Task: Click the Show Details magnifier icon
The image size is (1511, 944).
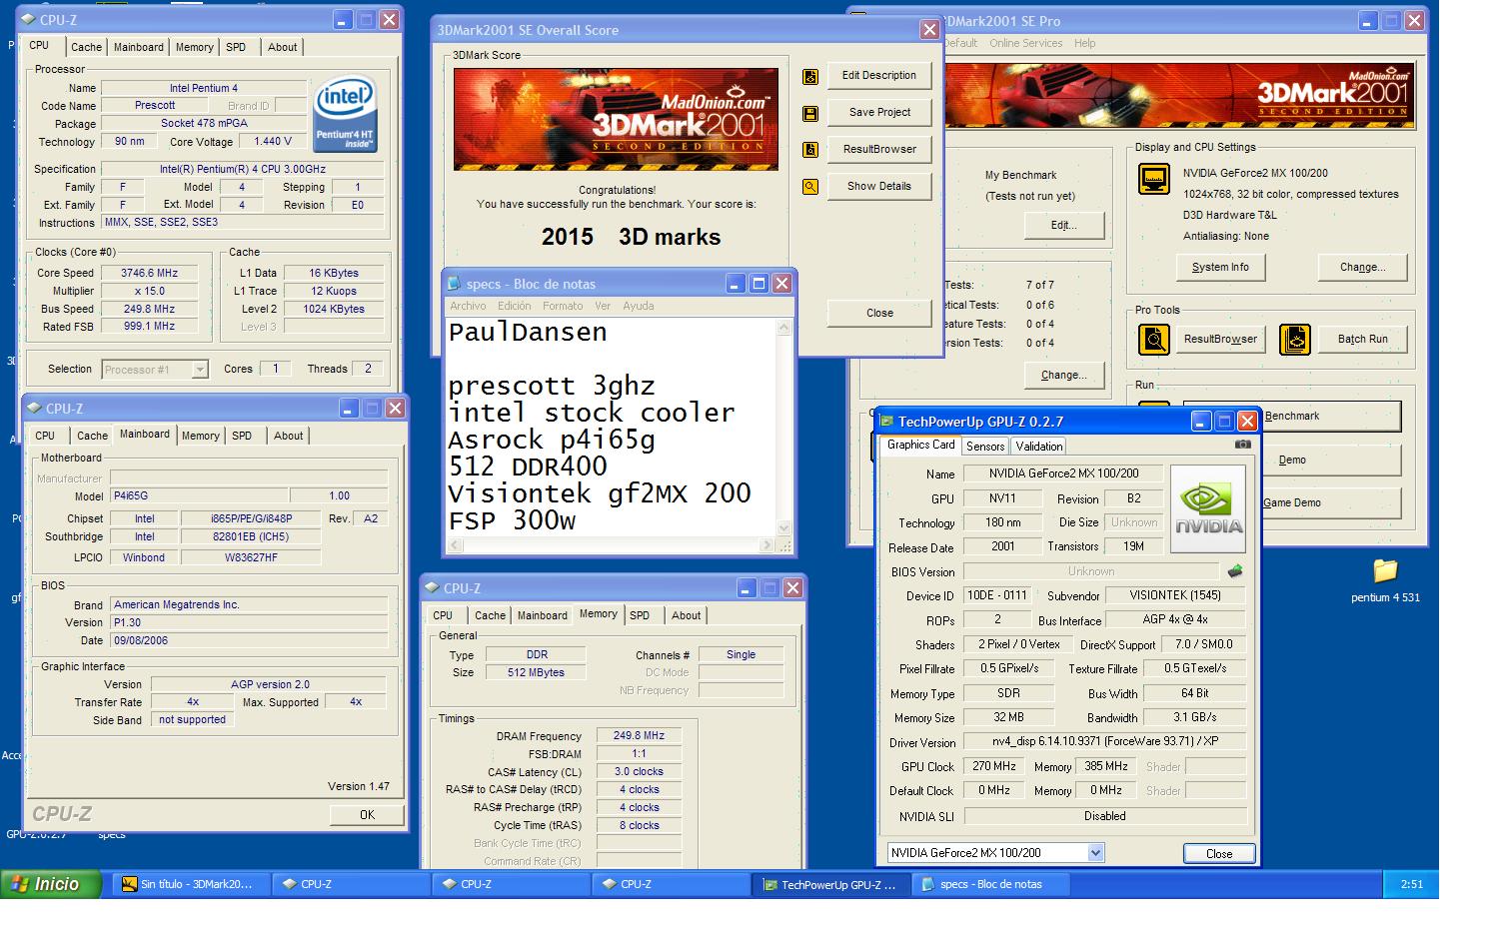Action: point(810,187)
